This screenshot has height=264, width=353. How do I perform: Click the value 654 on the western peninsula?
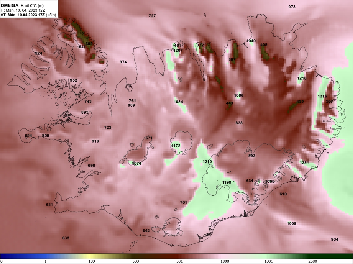click(28, 136)
